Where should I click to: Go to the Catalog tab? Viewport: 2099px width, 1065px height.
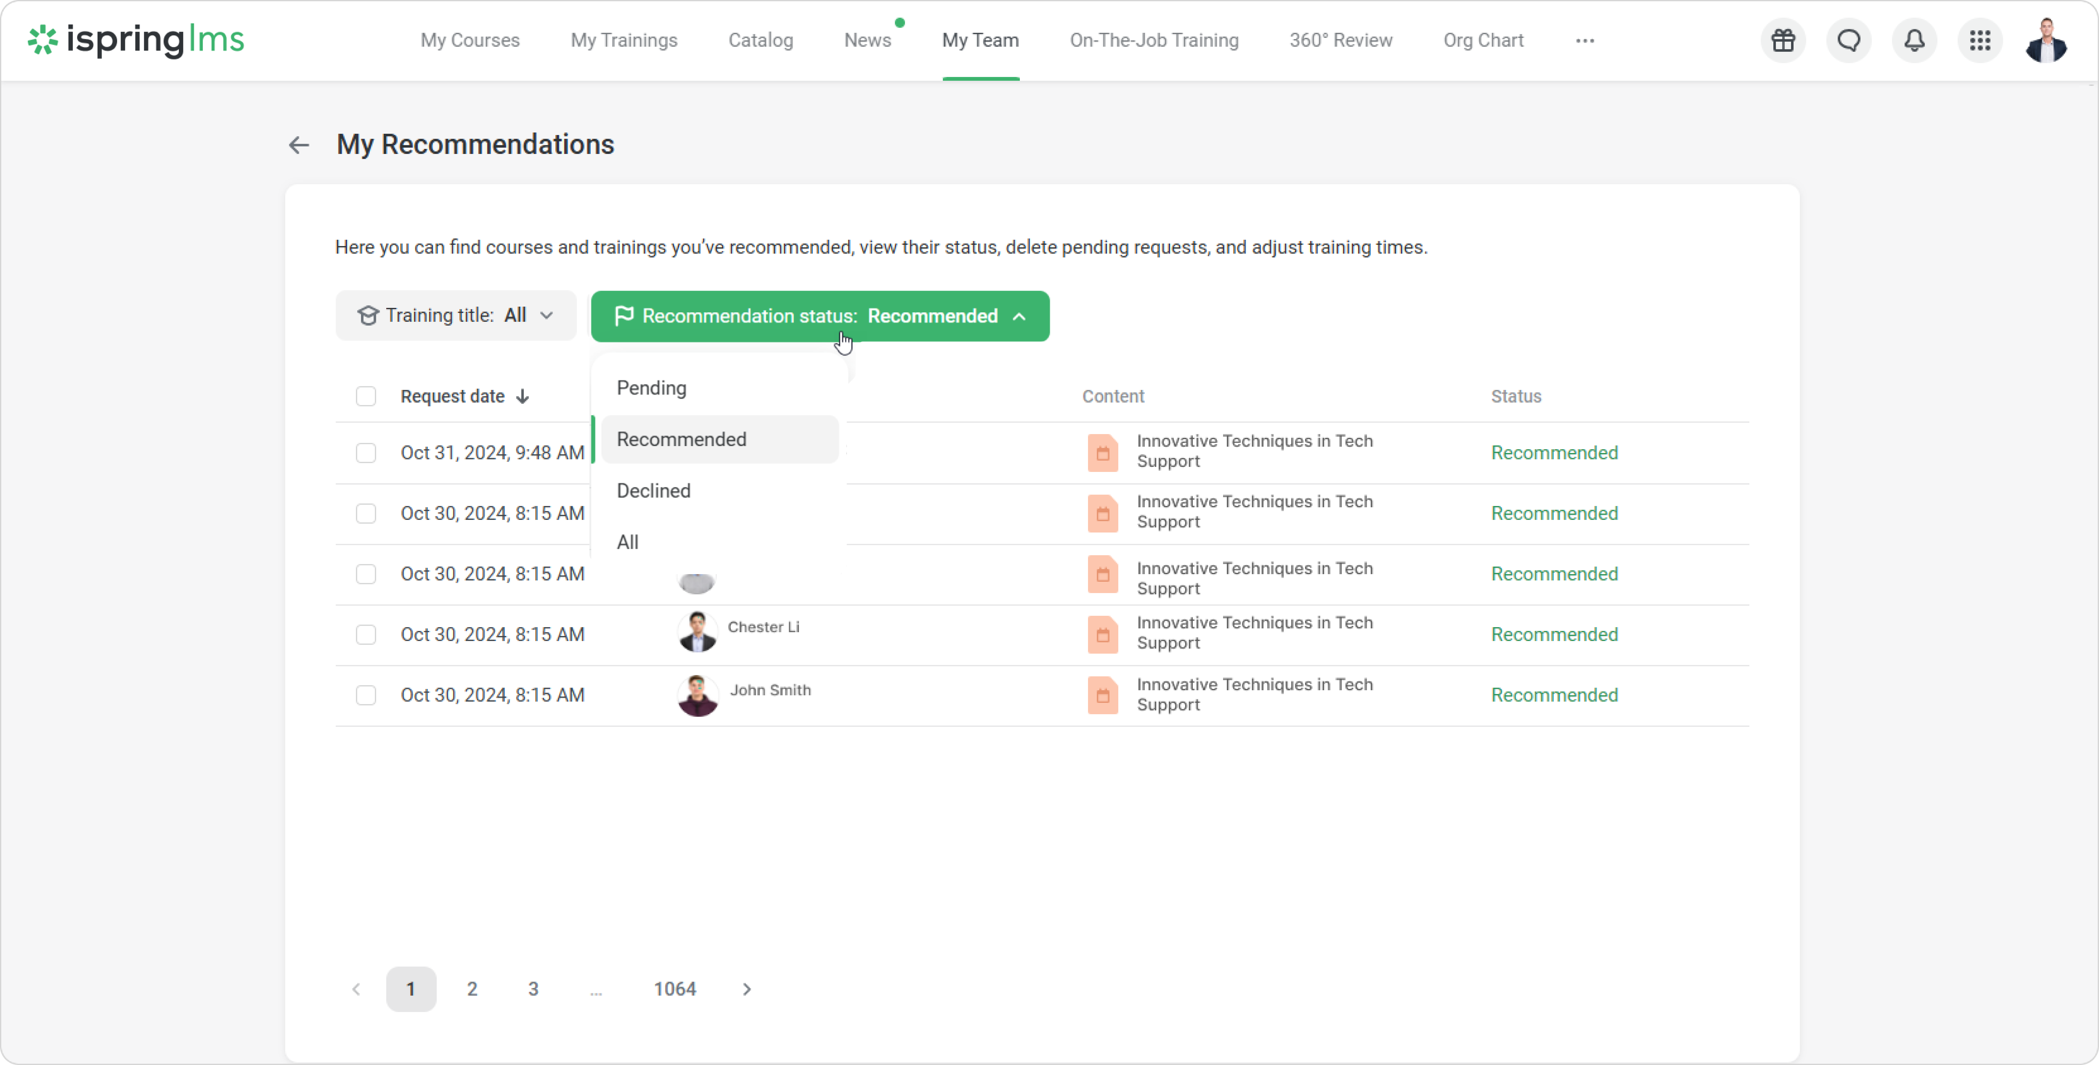[760, 41]
